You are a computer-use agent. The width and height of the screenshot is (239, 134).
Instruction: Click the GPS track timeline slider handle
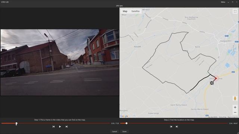[126, 123]
